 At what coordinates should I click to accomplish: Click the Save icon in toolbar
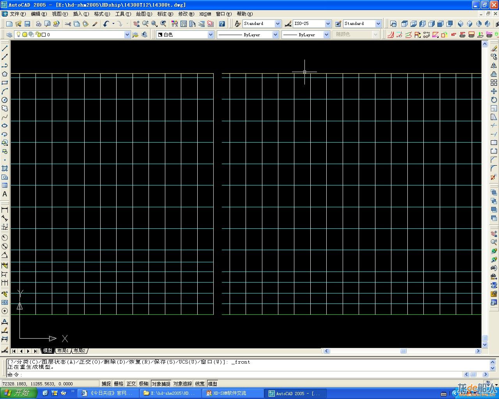tap(27, 24)
